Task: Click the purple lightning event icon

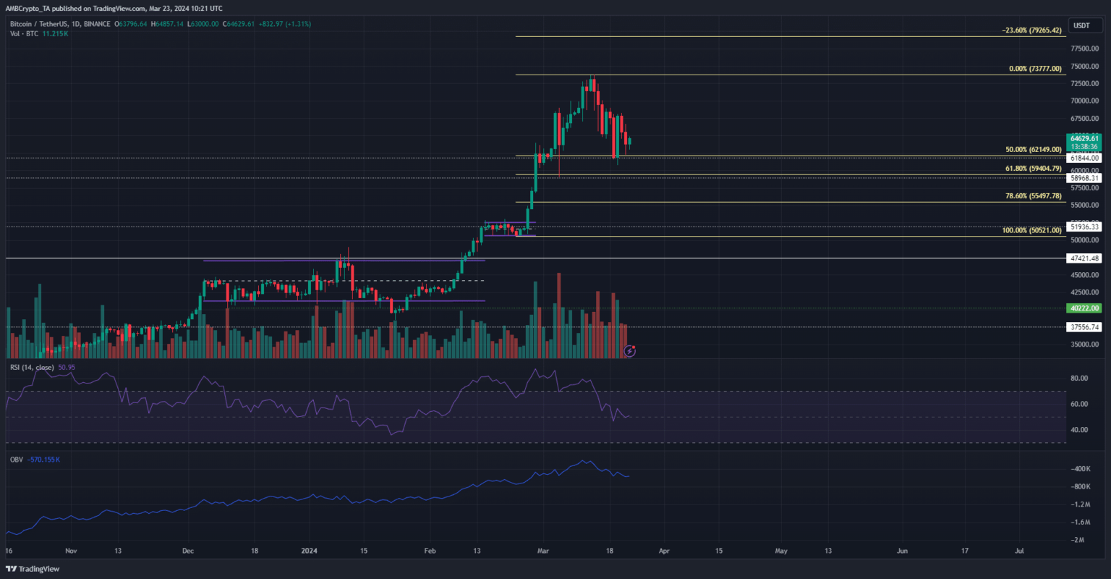Action: [x=630, y=351]
